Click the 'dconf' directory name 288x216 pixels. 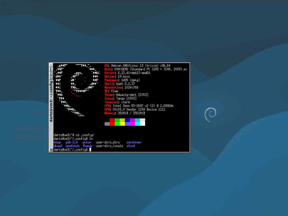(58, 146)
